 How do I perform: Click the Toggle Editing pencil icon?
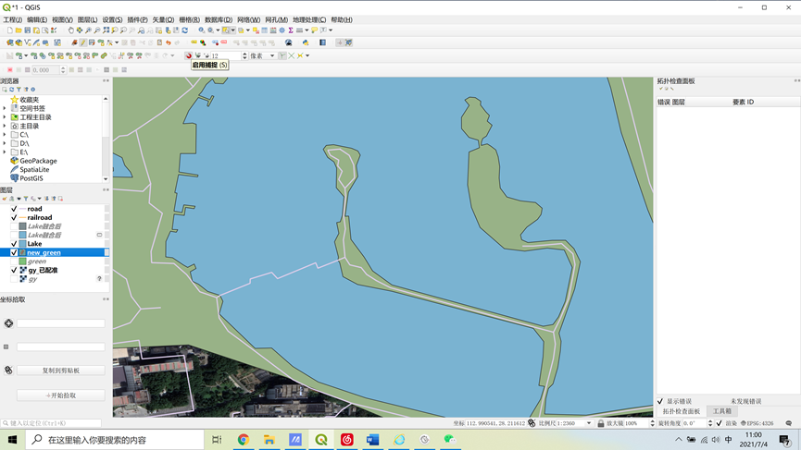(82, 43)
